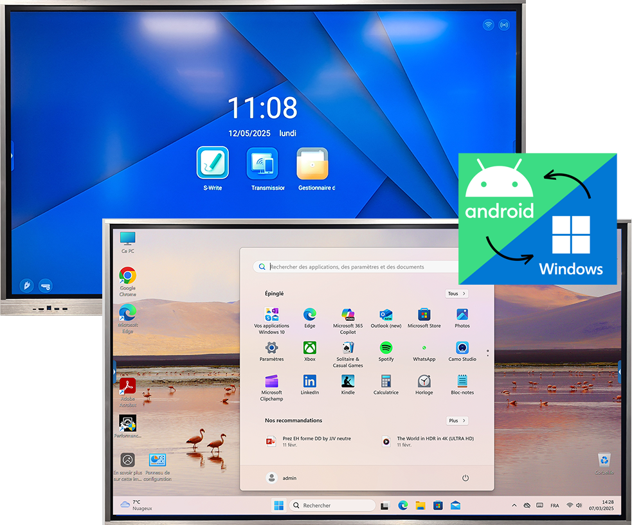Screen dimensions: 632x525
Task: Open Microsoft Store pinned app
Action: pyautogui.click(x=424, y=318)
